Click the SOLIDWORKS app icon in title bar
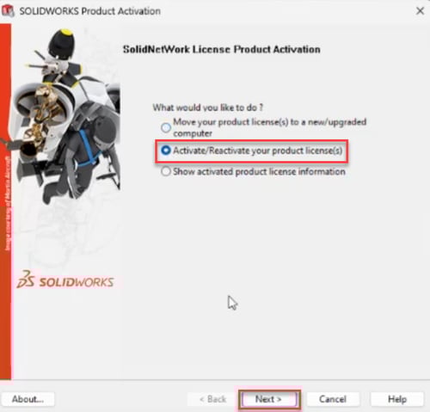 8,11
